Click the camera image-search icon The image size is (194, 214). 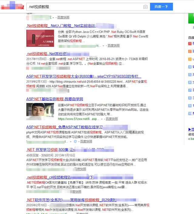[x=145, y=7]
